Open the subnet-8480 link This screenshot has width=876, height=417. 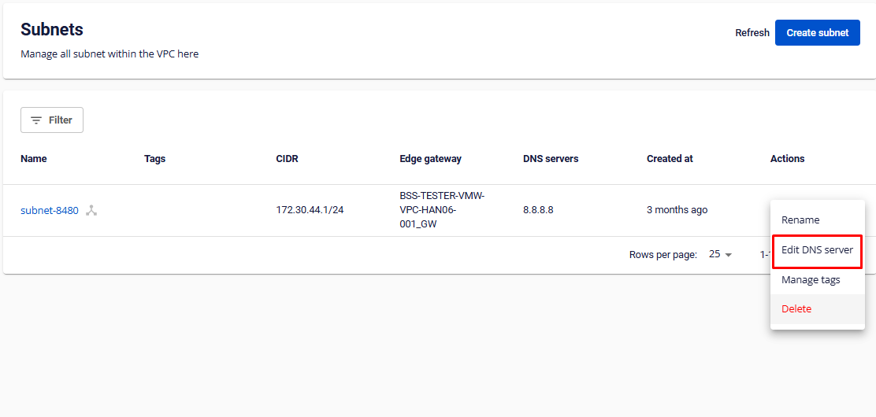(50, 210)
